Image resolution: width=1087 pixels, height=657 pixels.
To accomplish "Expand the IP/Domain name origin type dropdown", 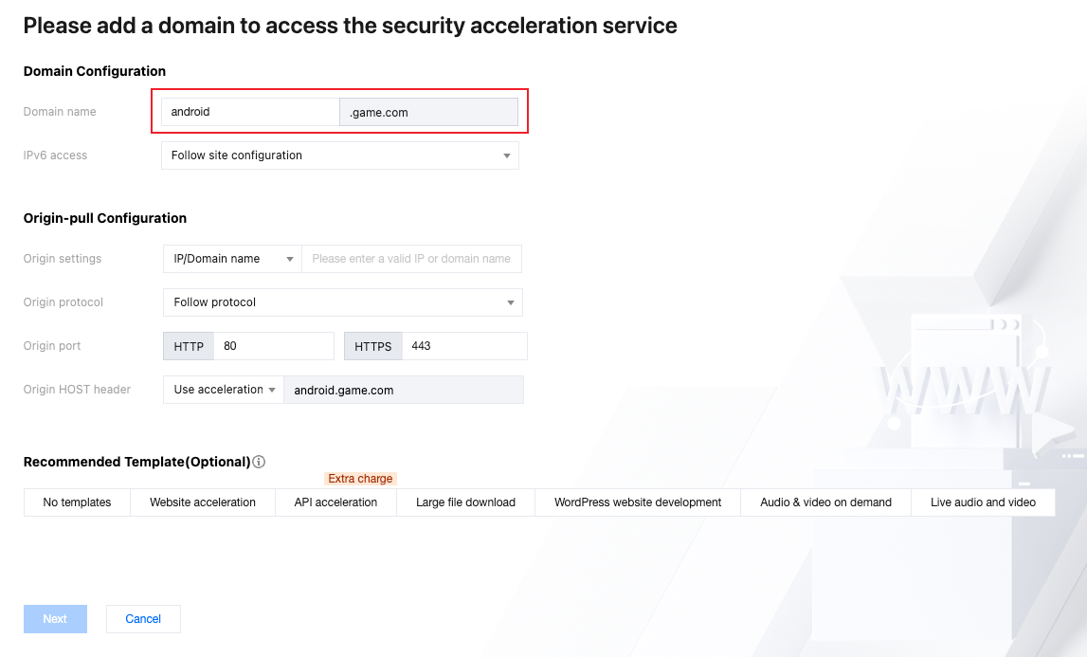I will pos(232,259).
